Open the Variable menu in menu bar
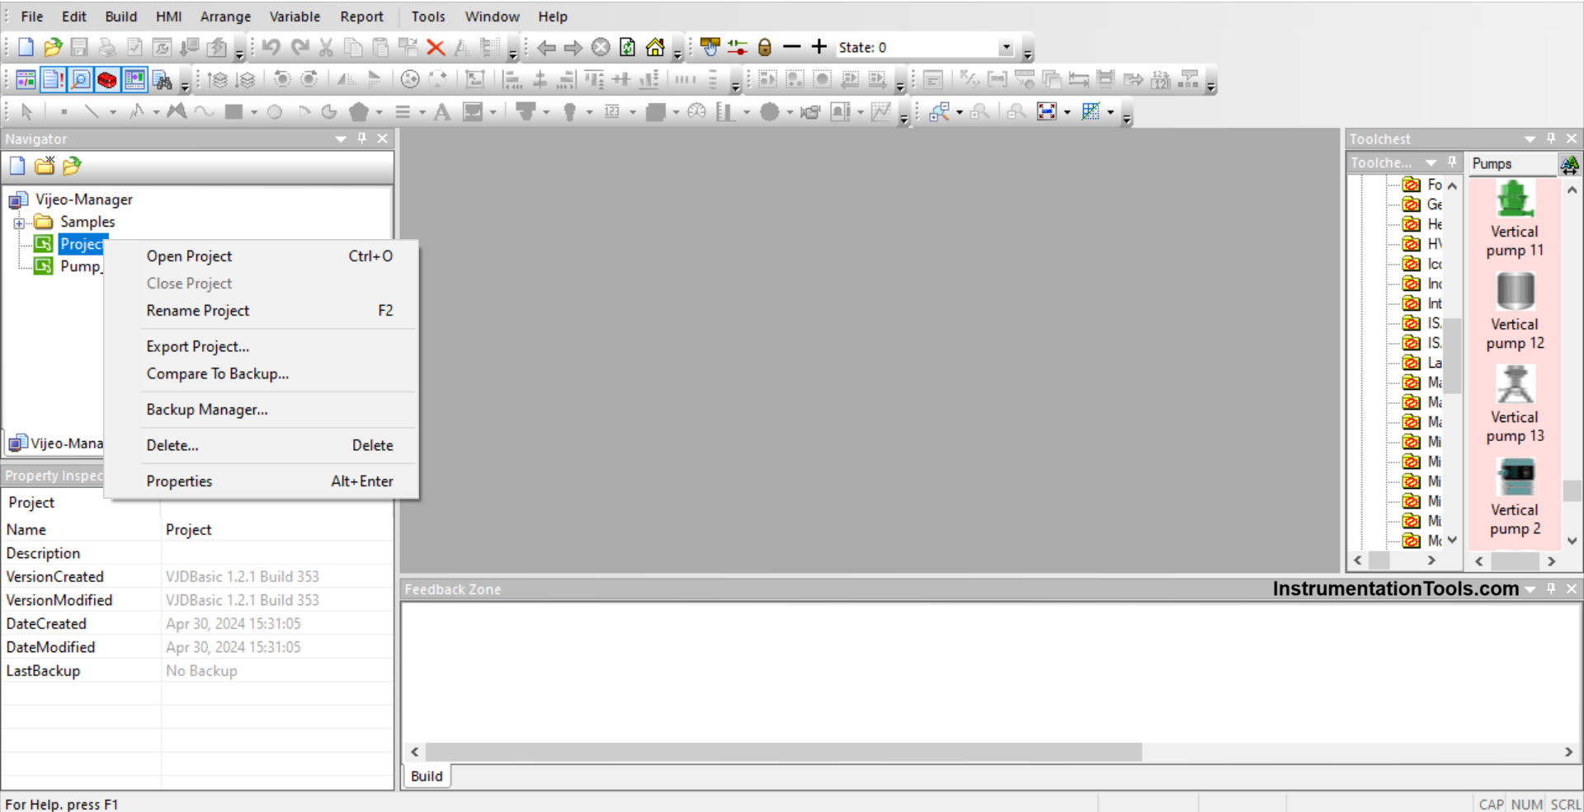This screenshot has width=1584, height=812. click(x=295, y=16)
